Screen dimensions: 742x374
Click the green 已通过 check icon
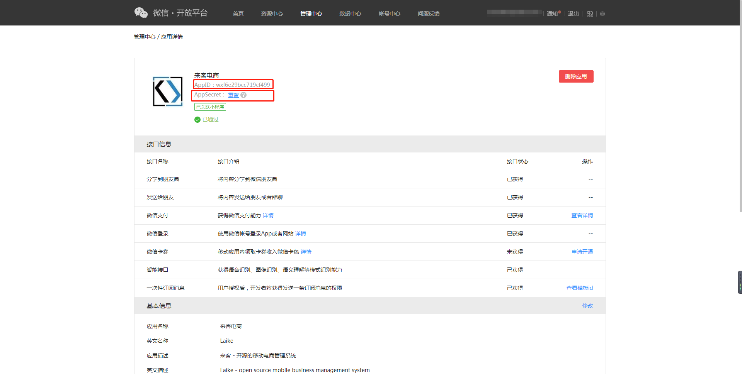[x=197, y=120]
